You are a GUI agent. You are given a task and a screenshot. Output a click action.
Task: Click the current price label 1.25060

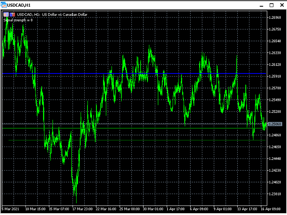pos(276,124)
